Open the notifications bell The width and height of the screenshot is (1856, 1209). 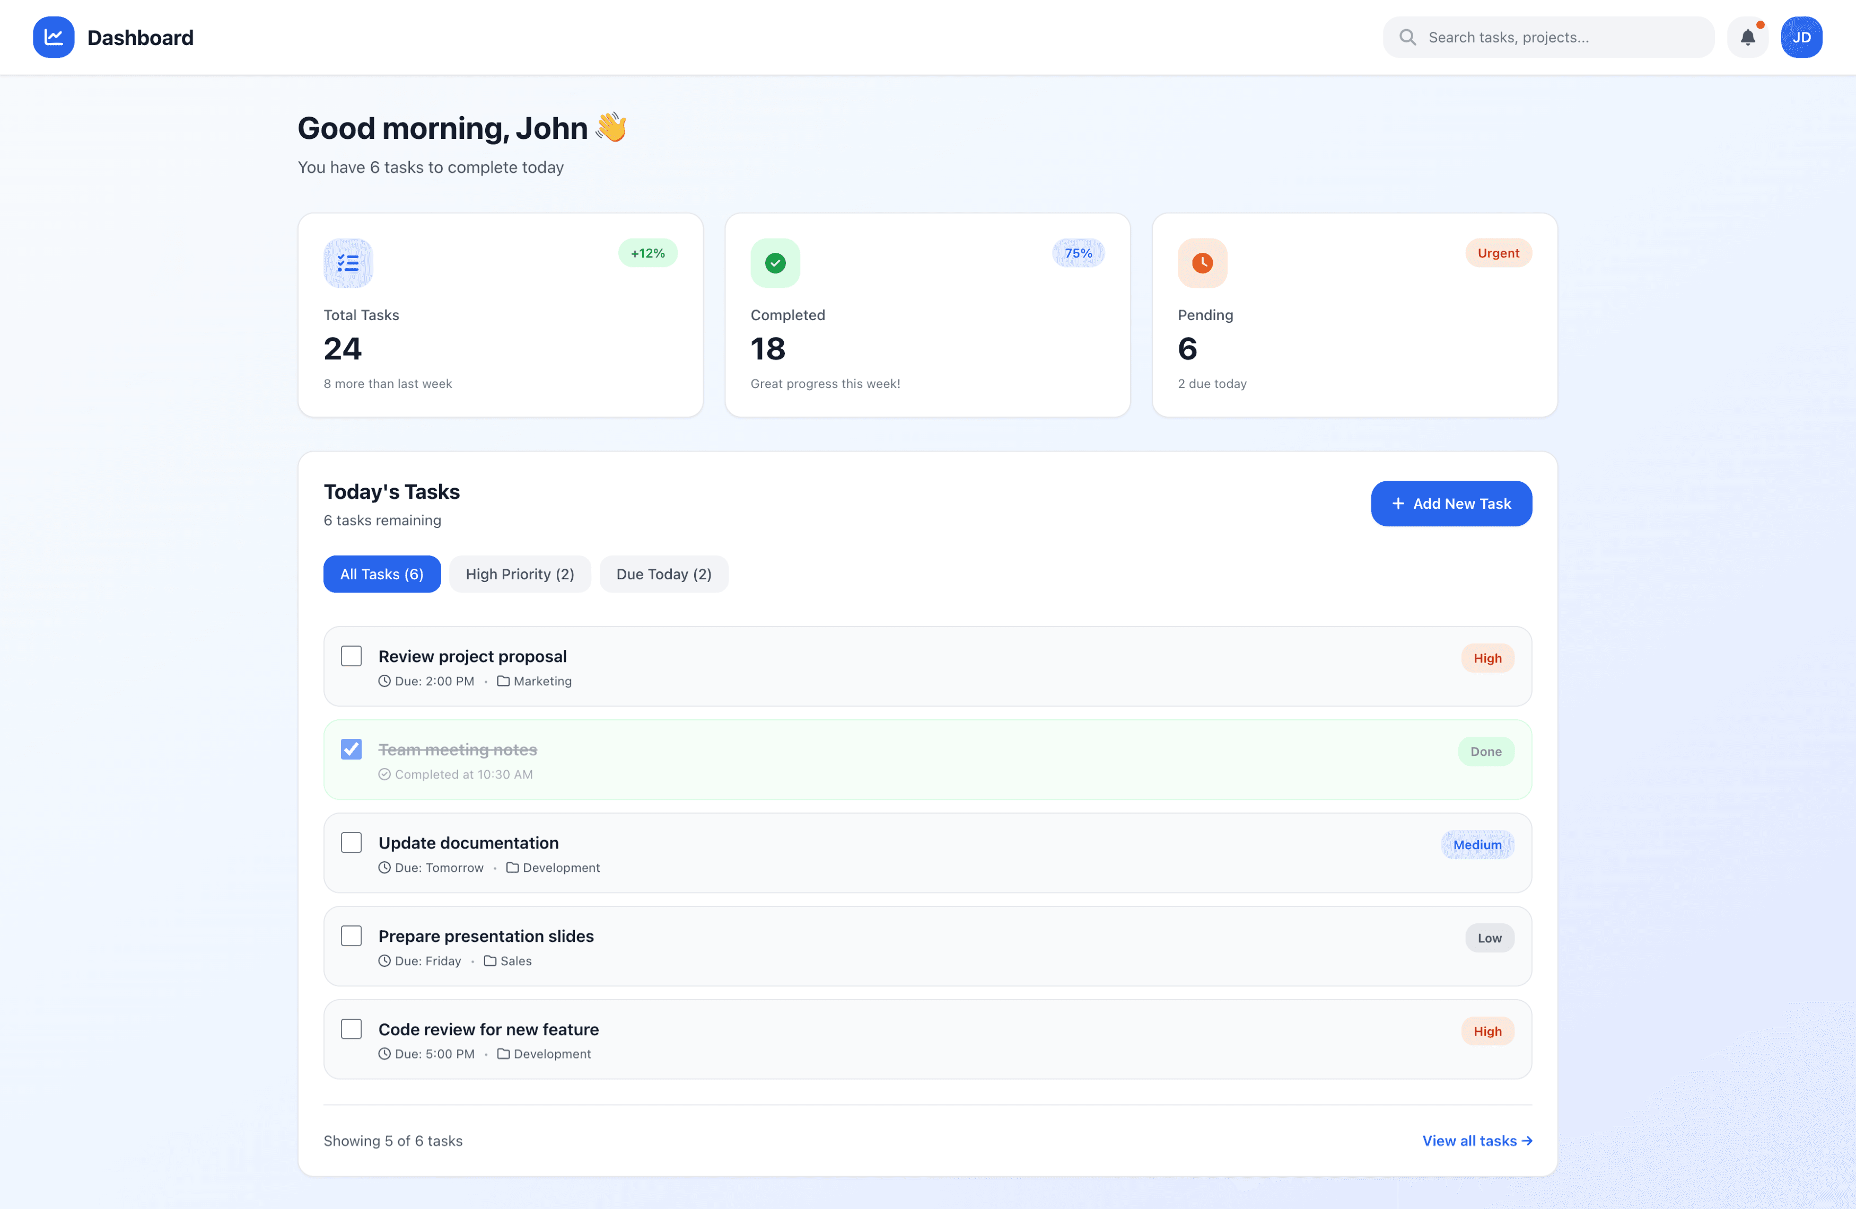tap(1748, 37)
